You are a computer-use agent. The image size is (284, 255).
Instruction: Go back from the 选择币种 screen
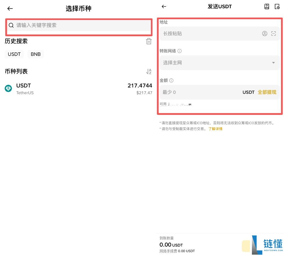(10, 8)
